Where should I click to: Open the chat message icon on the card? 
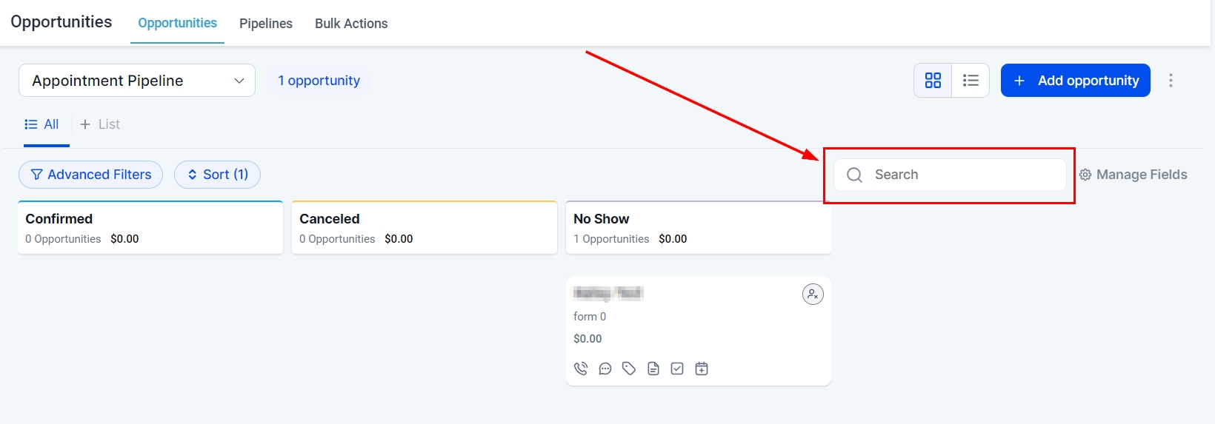[605, 369]
